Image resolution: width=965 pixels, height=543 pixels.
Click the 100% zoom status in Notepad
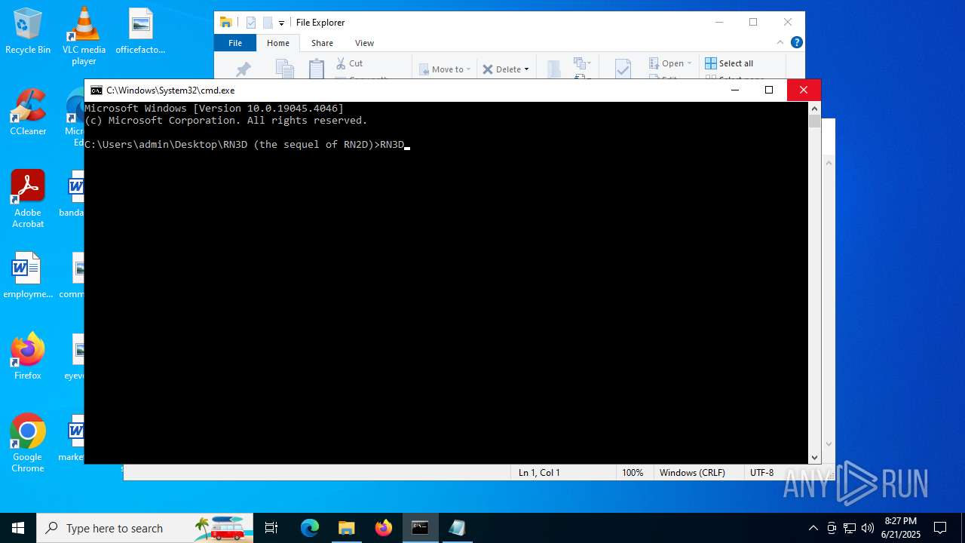(633, 473)
